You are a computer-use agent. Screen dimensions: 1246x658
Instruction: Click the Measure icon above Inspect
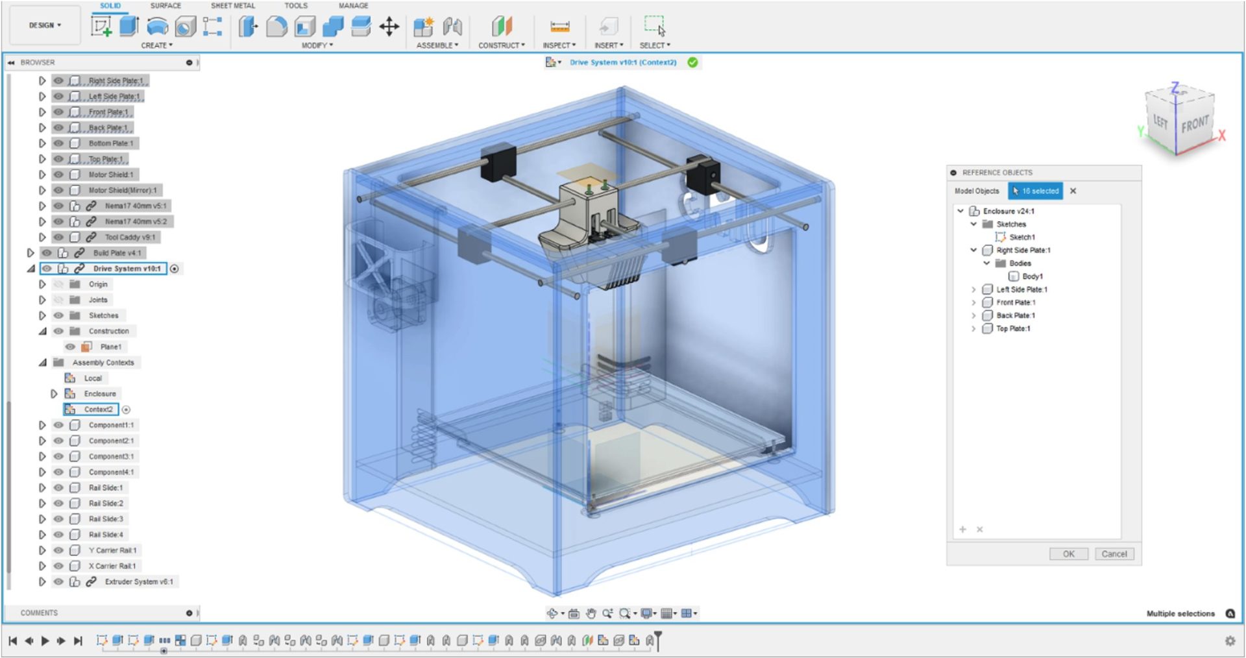[x=559, y=27]
